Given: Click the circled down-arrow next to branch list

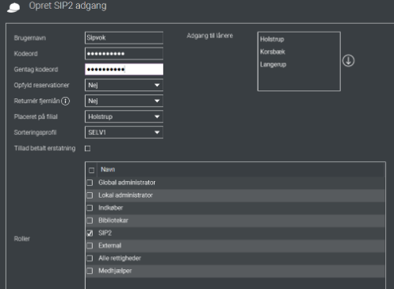Looking at the screenshot, I should click(x=348, y=61).
